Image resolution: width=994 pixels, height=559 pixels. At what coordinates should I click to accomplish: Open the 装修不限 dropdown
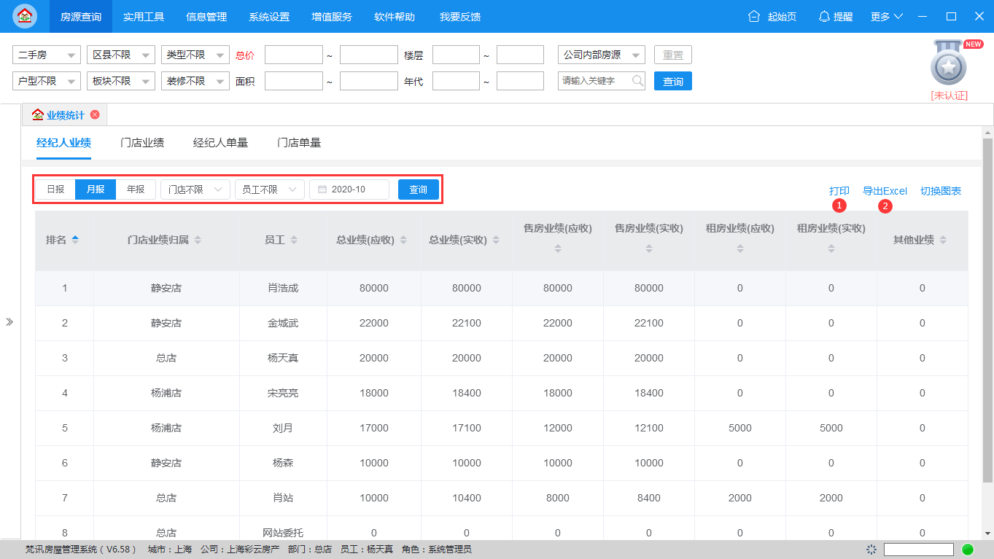[x=195, y=81]
